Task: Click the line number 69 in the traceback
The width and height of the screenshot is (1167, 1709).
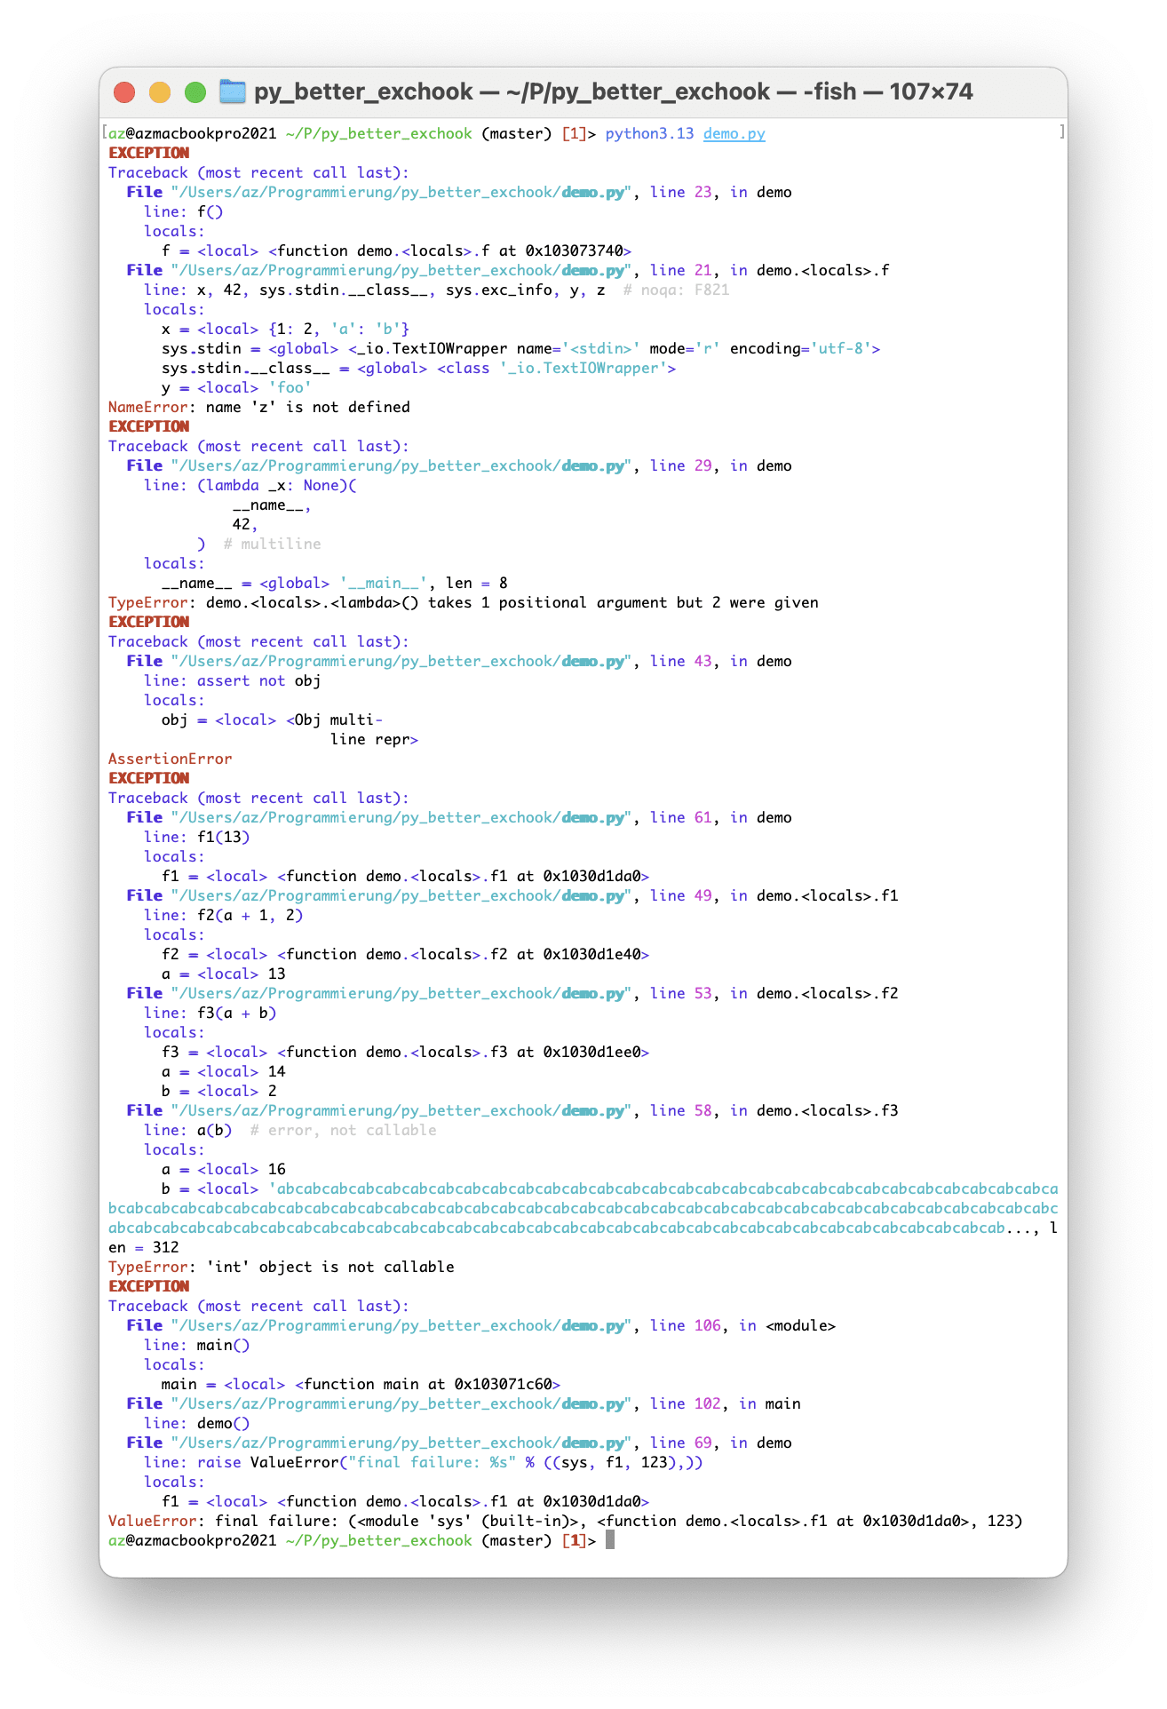Action: pyautogui.click(x=703, y=1443)
